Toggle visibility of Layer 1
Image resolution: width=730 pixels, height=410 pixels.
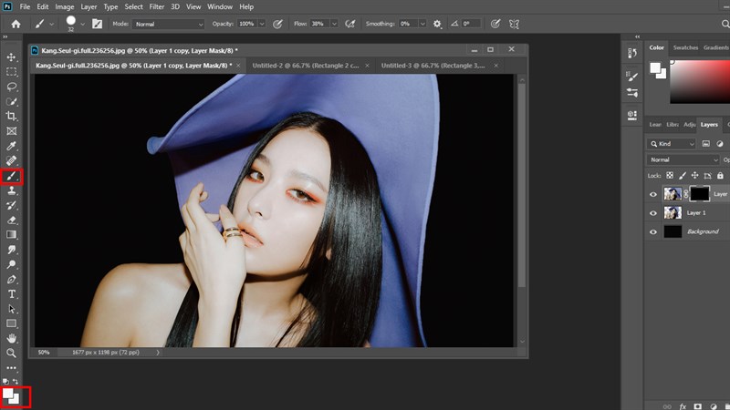(652, 212)
